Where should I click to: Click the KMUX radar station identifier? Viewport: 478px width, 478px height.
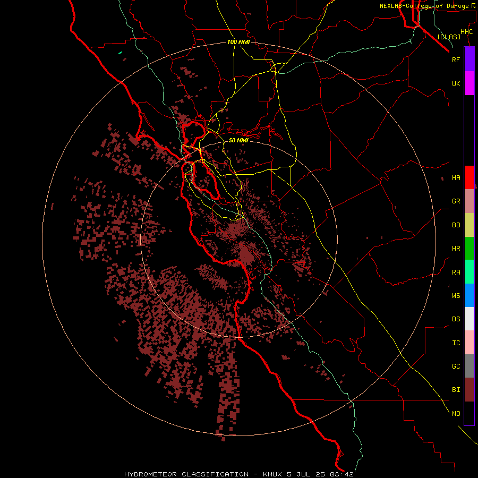pos(272,474)
